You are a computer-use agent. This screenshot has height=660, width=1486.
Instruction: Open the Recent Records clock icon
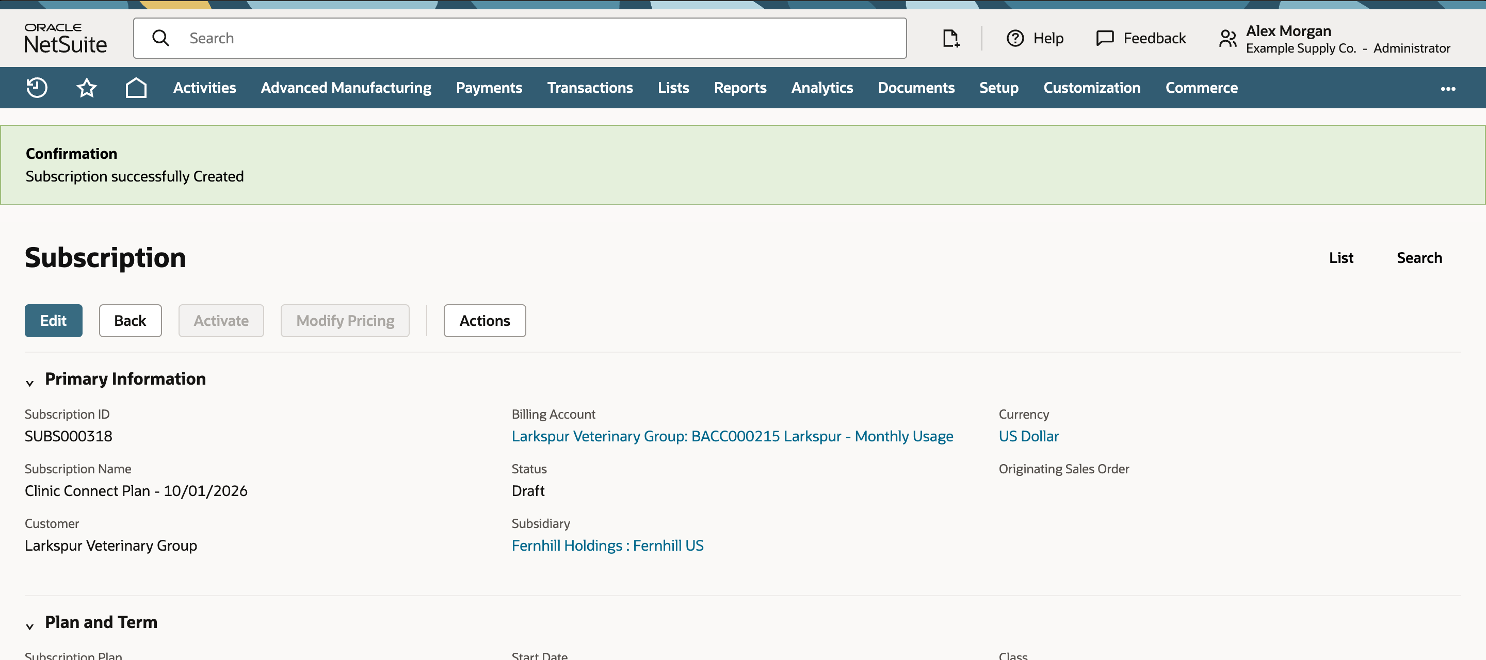37,88
